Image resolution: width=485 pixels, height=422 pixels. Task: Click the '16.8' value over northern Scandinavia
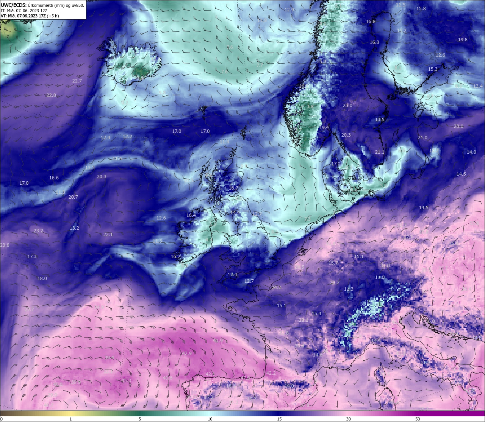point(371,22)
